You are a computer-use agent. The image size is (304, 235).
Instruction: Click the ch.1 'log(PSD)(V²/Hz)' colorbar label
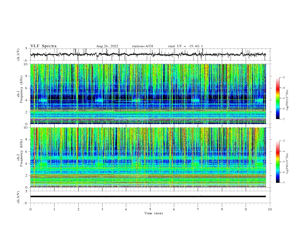click(287, 101)
